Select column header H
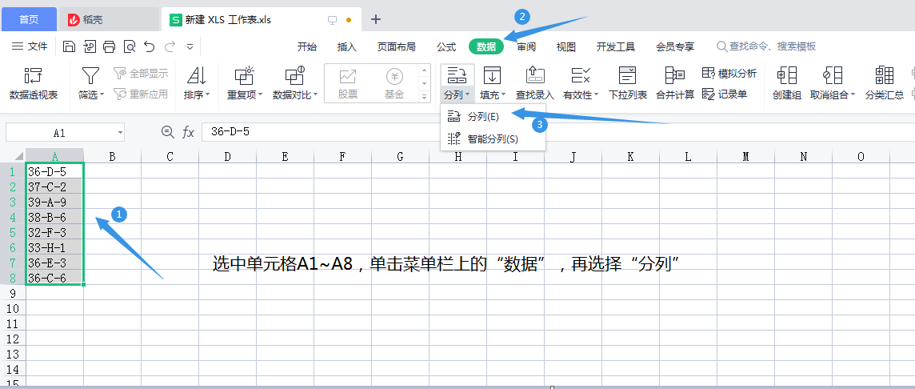915x389 pixels. click(x=458, y=156)
